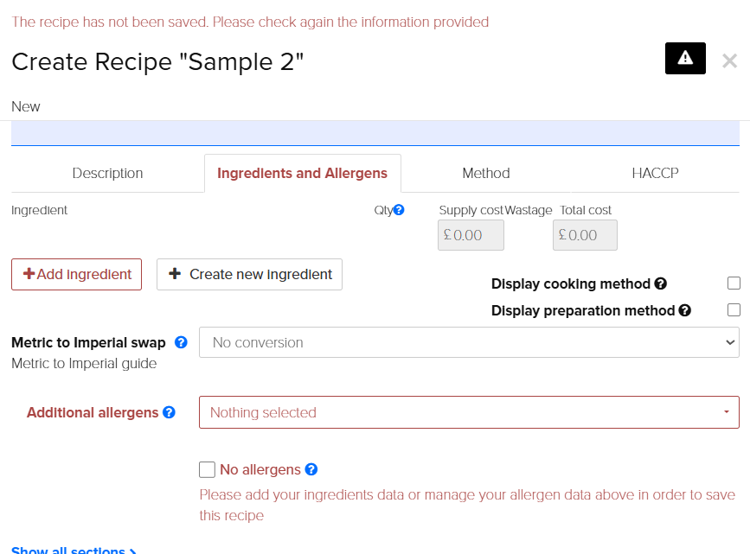Viewport: 750px width, 554px height.
Task: Click the Create new ingredient button
Action: tap(249, 274)
